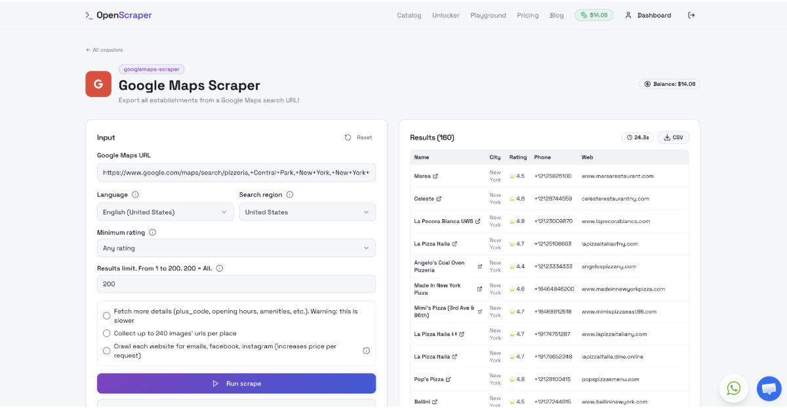This screenshot has width=787, height=408.
Task: Click the red G scraper icon
Action: 98,84
